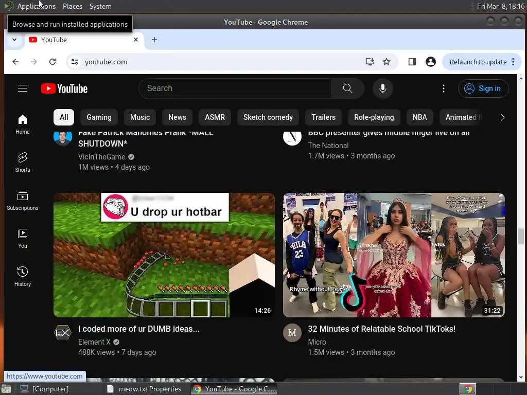Click the clock showing Fri Mar 8, 18:16
The width and height of the screenshot is (527, 395).
coord(500,6)
